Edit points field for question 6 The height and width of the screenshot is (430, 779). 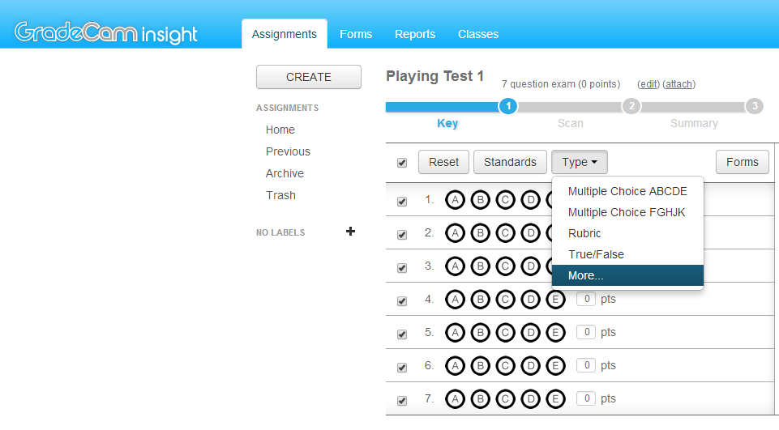(x=586, y=366)
